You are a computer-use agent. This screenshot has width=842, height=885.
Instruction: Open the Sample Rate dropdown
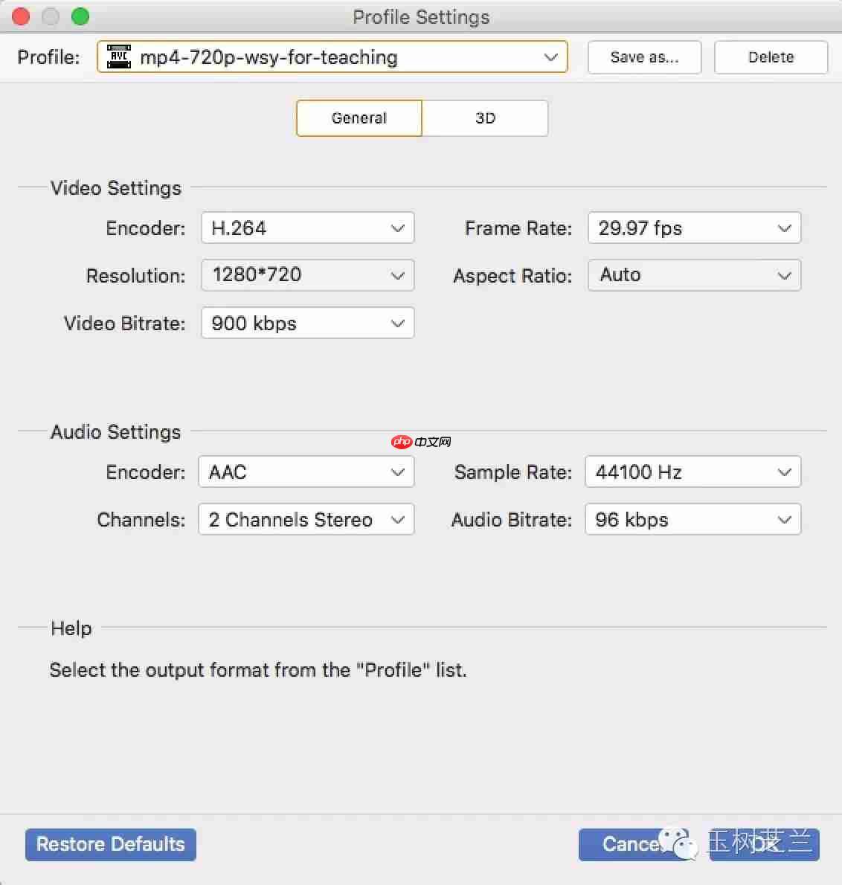(x=692, y=472)
